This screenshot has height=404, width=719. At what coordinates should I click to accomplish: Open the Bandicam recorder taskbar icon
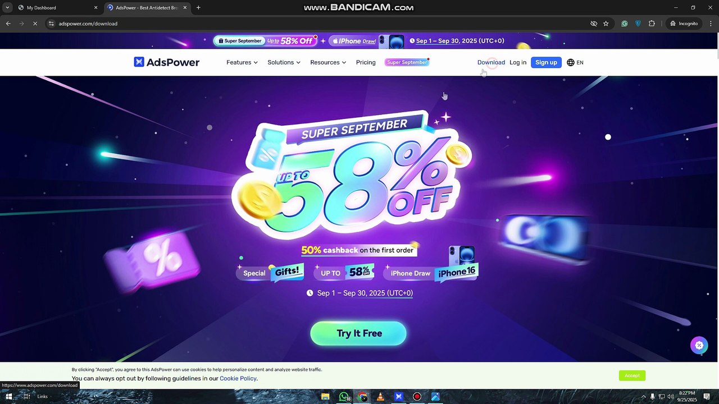click(417, 397)
